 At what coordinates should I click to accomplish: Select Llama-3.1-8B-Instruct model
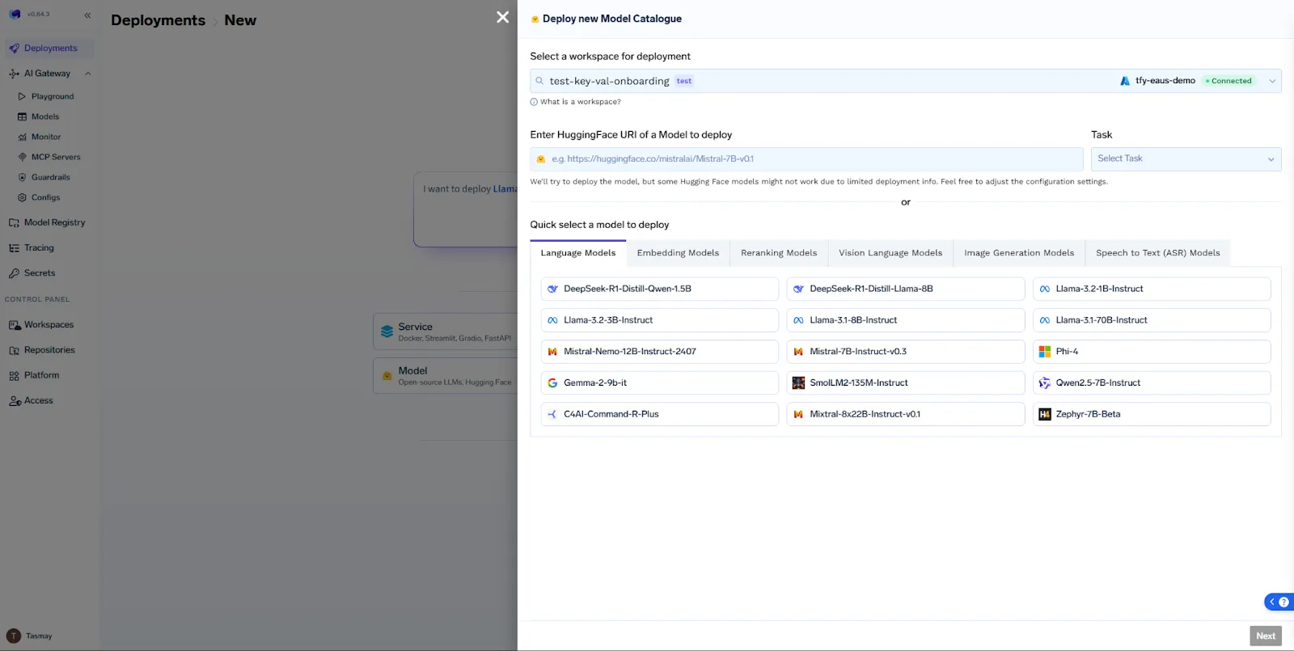905,320
